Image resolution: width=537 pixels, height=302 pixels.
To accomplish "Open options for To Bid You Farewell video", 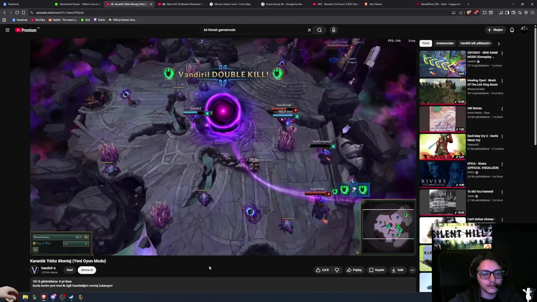I will pos(502,192).
